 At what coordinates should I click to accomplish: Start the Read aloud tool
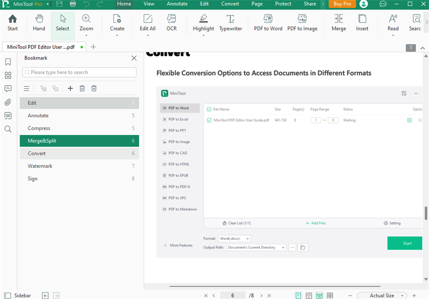(393, 23)
